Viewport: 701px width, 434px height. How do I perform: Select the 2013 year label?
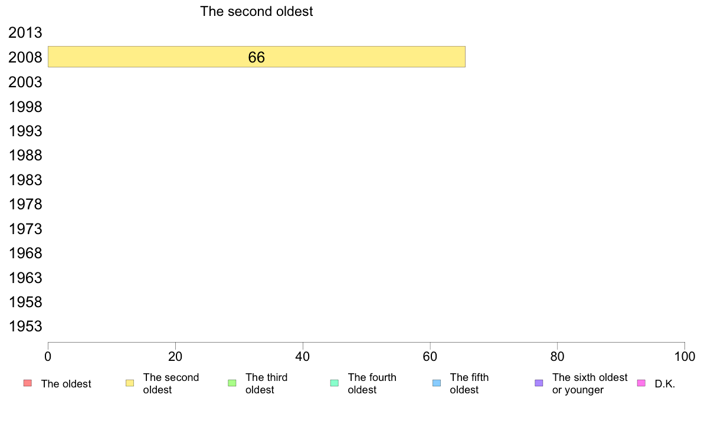(25, 32)
